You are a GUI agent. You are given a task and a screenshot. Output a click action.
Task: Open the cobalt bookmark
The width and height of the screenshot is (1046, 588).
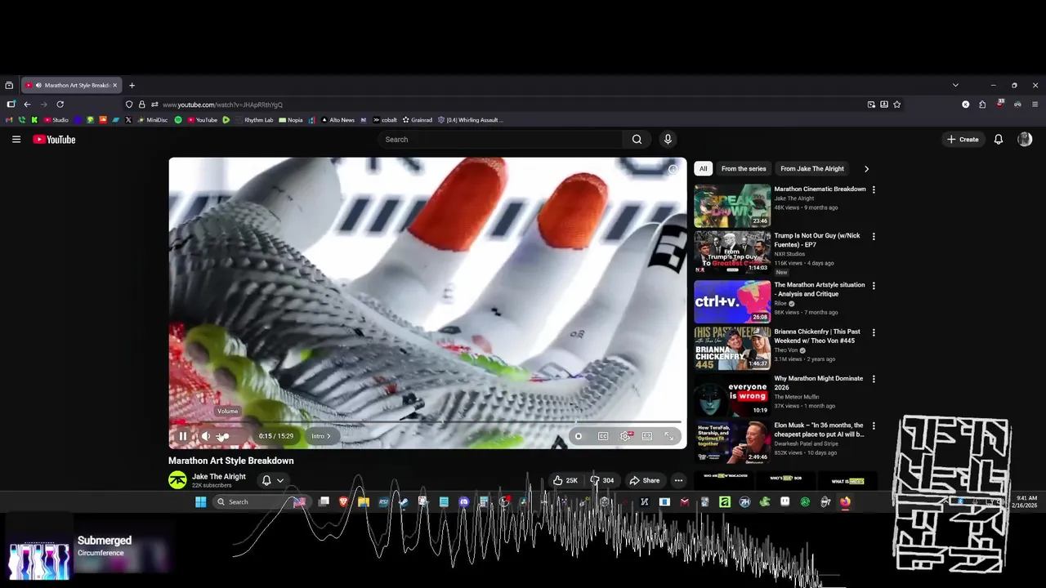click(x=386, y=120)
